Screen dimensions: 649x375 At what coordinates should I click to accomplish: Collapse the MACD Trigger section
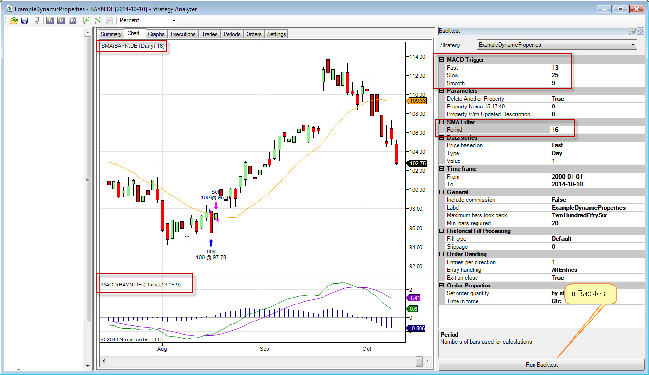coord(441,60)
